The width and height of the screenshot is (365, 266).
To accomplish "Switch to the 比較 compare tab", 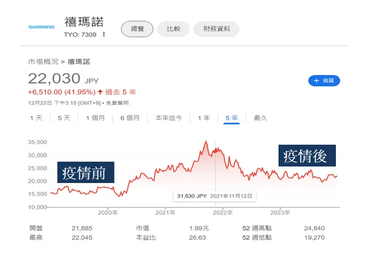I will (x=174, y=29).
